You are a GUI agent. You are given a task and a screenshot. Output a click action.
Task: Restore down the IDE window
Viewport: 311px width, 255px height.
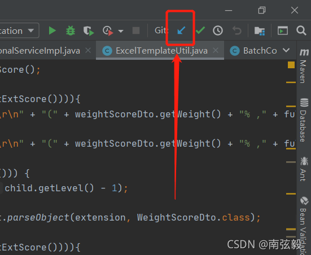(x=262, y=10)
